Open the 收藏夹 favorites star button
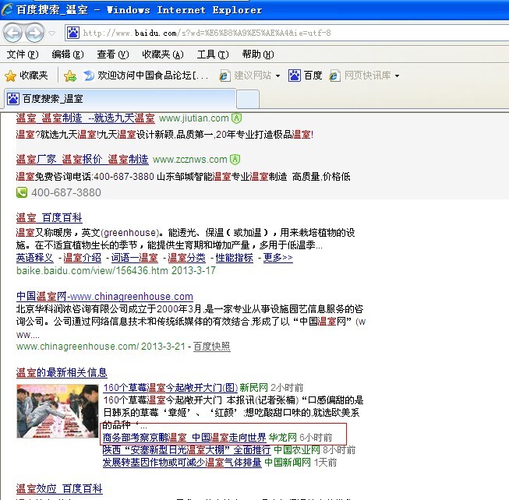 point(27,76)
